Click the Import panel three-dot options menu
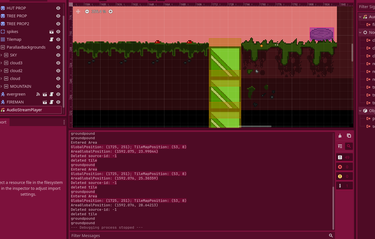The image size is (375, 239). click(x=64, y=122)
